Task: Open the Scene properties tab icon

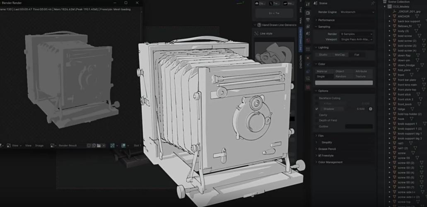Action: [x=308, y=34]
